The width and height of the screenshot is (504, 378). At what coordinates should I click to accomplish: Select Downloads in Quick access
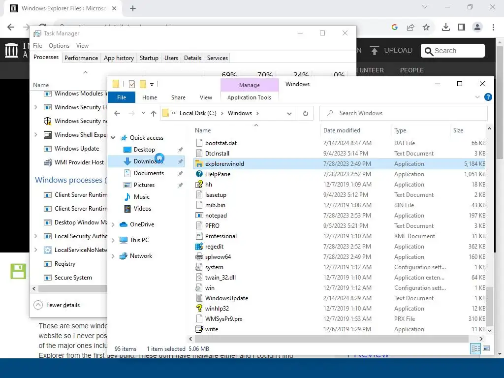click(146, 161)
